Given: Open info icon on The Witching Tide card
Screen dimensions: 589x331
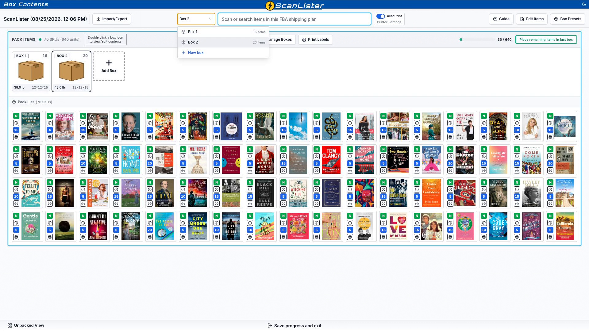Looking at the screenshot, I should click(x=283, y=189).
